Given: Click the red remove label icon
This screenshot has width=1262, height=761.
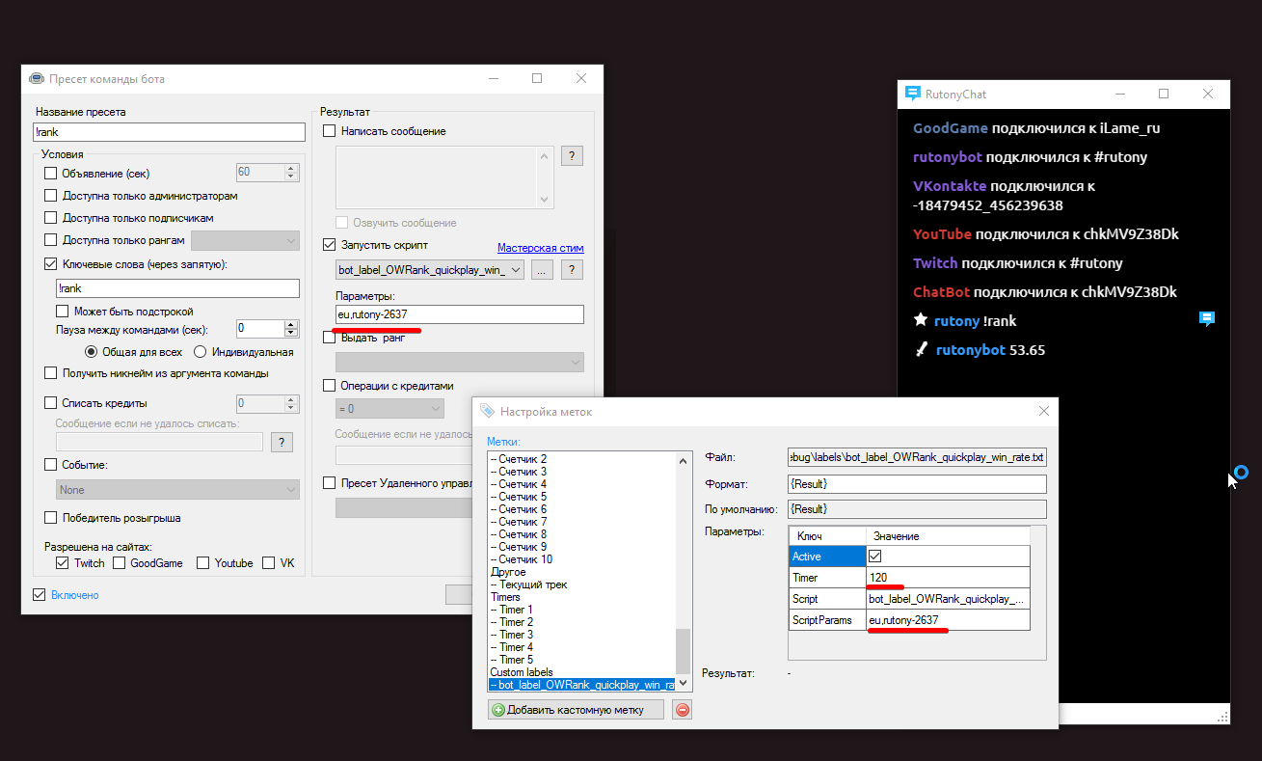Looking at the screenshot, I should pyautogui.click(x=682, y=710).
